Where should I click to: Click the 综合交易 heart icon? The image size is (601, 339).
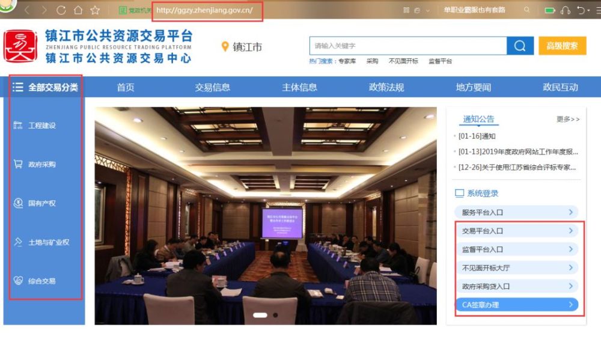(x=18, y=281)
